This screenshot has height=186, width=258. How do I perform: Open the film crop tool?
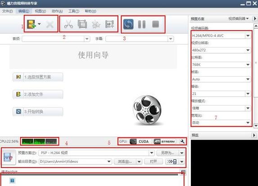[x=82, y=24]
